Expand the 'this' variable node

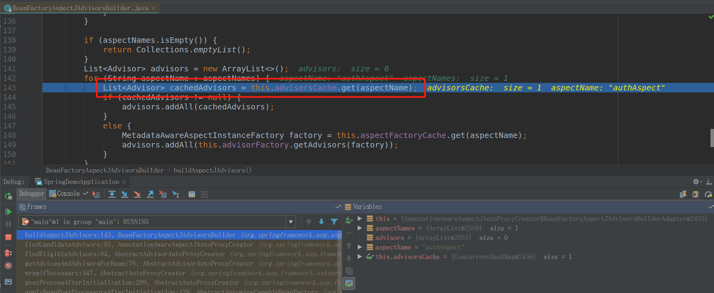360,218
